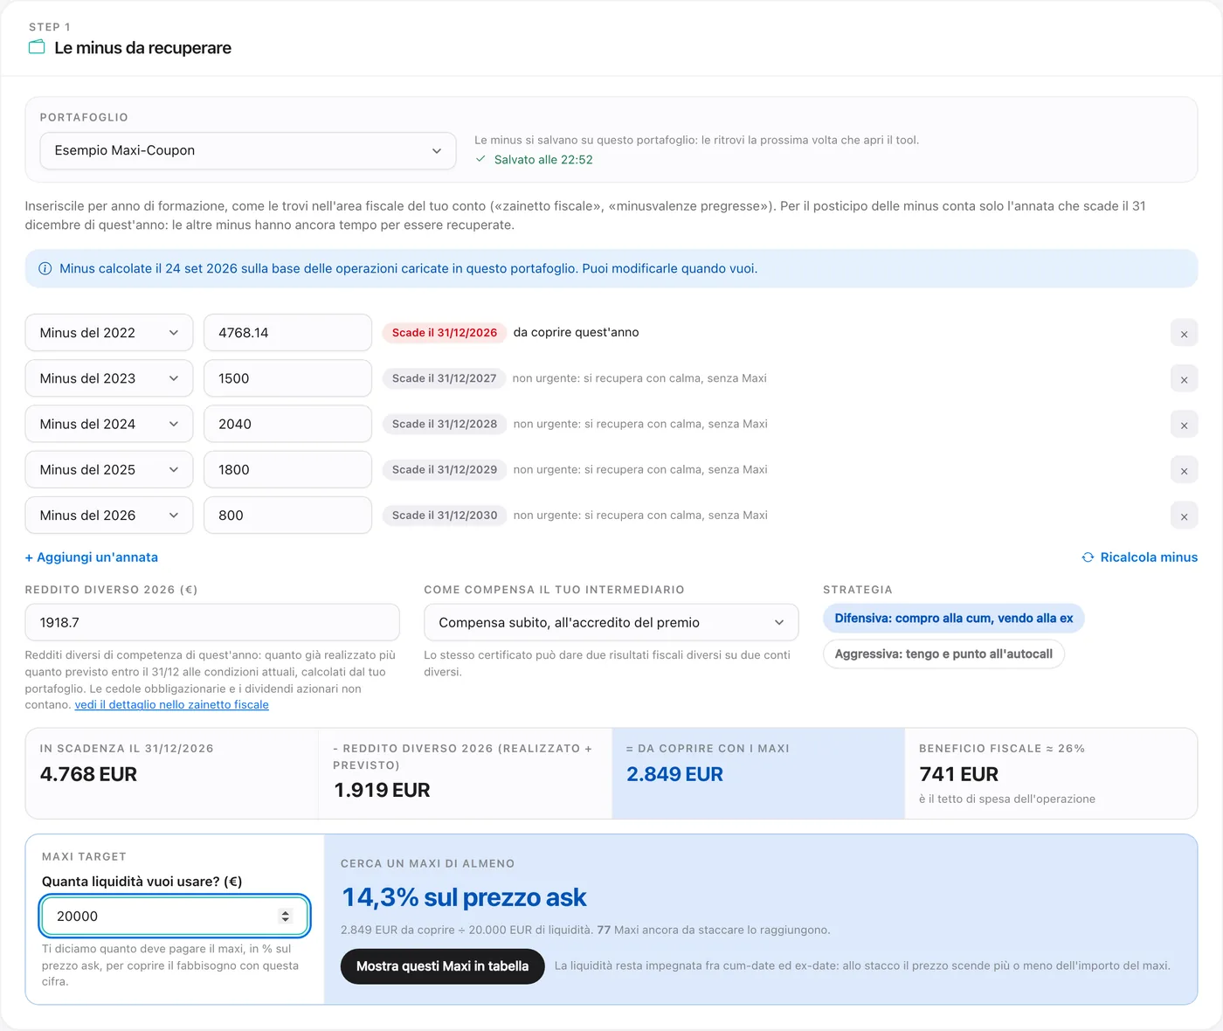Open the Minus del 2022 year dropdown

pyautogui.click(x=109, y=333)
